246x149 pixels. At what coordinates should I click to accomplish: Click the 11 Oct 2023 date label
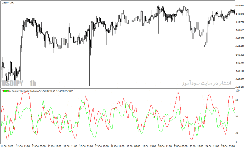tap(7, 146)
